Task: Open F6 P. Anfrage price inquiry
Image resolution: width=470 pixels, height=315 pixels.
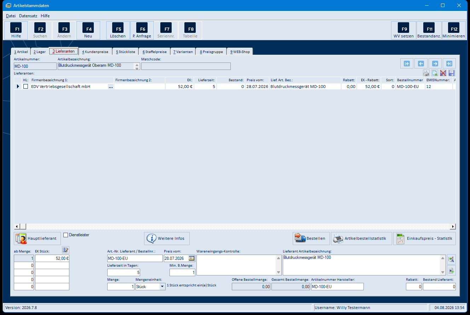Action: pyautogui.click(x=142, y=30)
